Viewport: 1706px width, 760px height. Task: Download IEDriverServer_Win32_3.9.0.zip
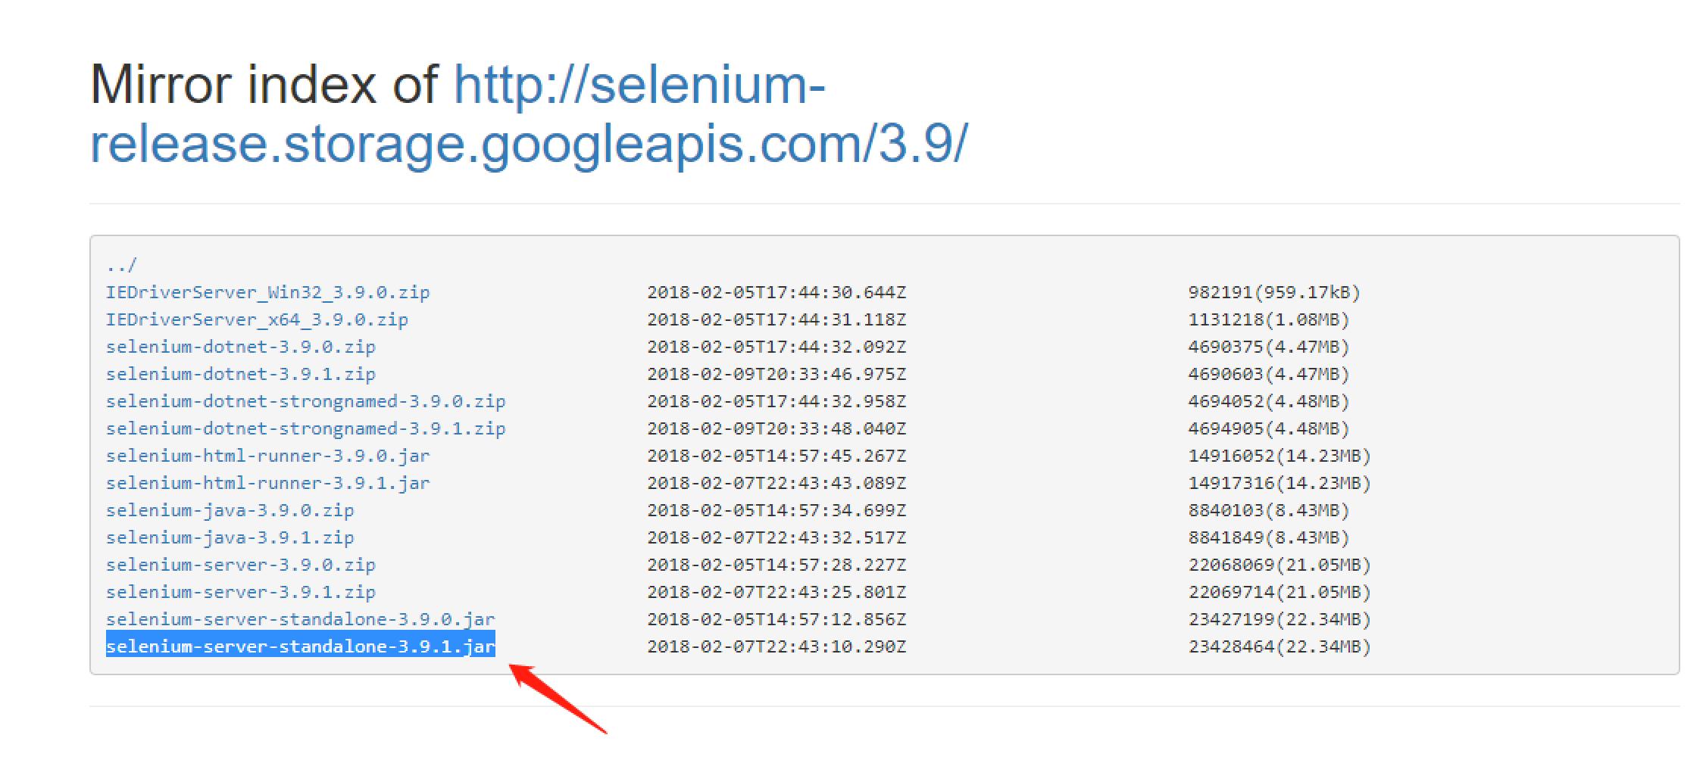[x=267, y=292]
